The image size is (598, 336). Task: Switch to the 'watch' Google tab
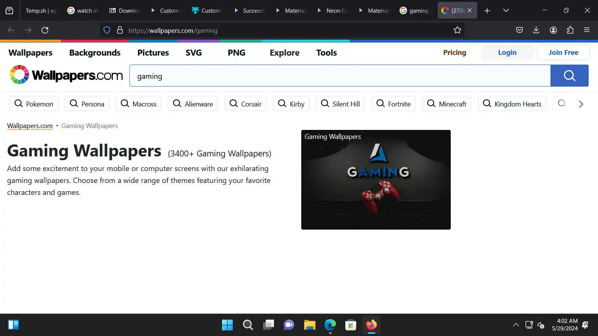coord(83,10)
